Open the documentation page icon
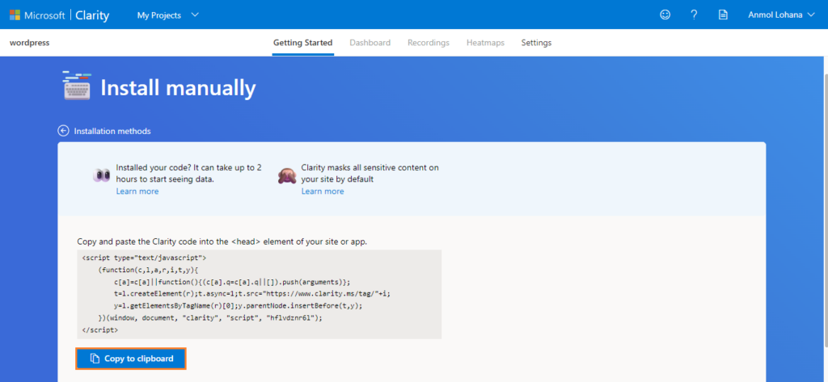The width and height of the screenshot is (828, 382). click(x=723, y=15)
